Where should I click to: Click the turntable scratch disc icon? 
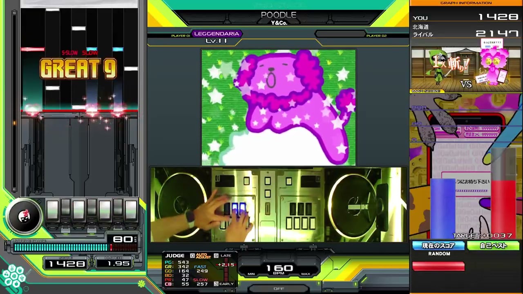tap(24, 217)
